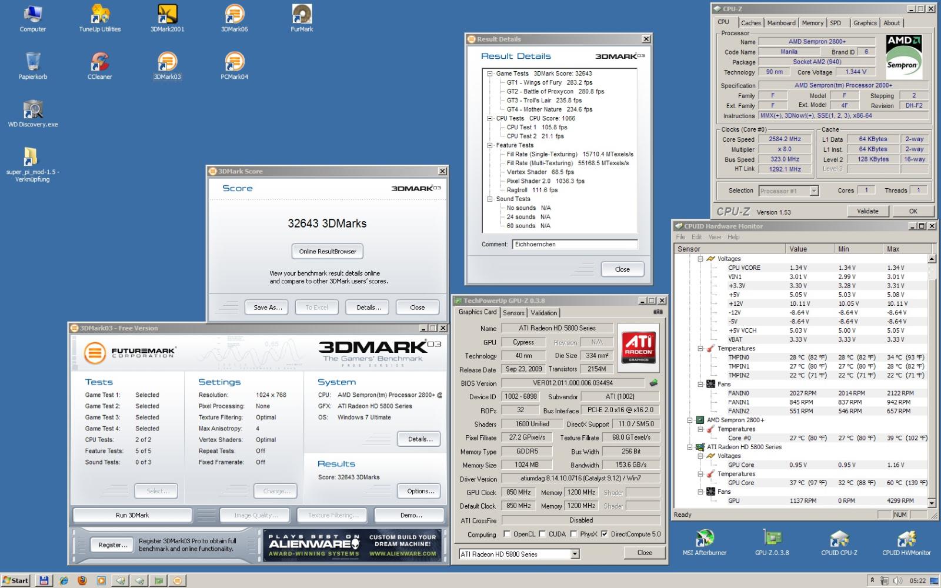Launch CCleaner desktop shortcut

click(100, 66)
